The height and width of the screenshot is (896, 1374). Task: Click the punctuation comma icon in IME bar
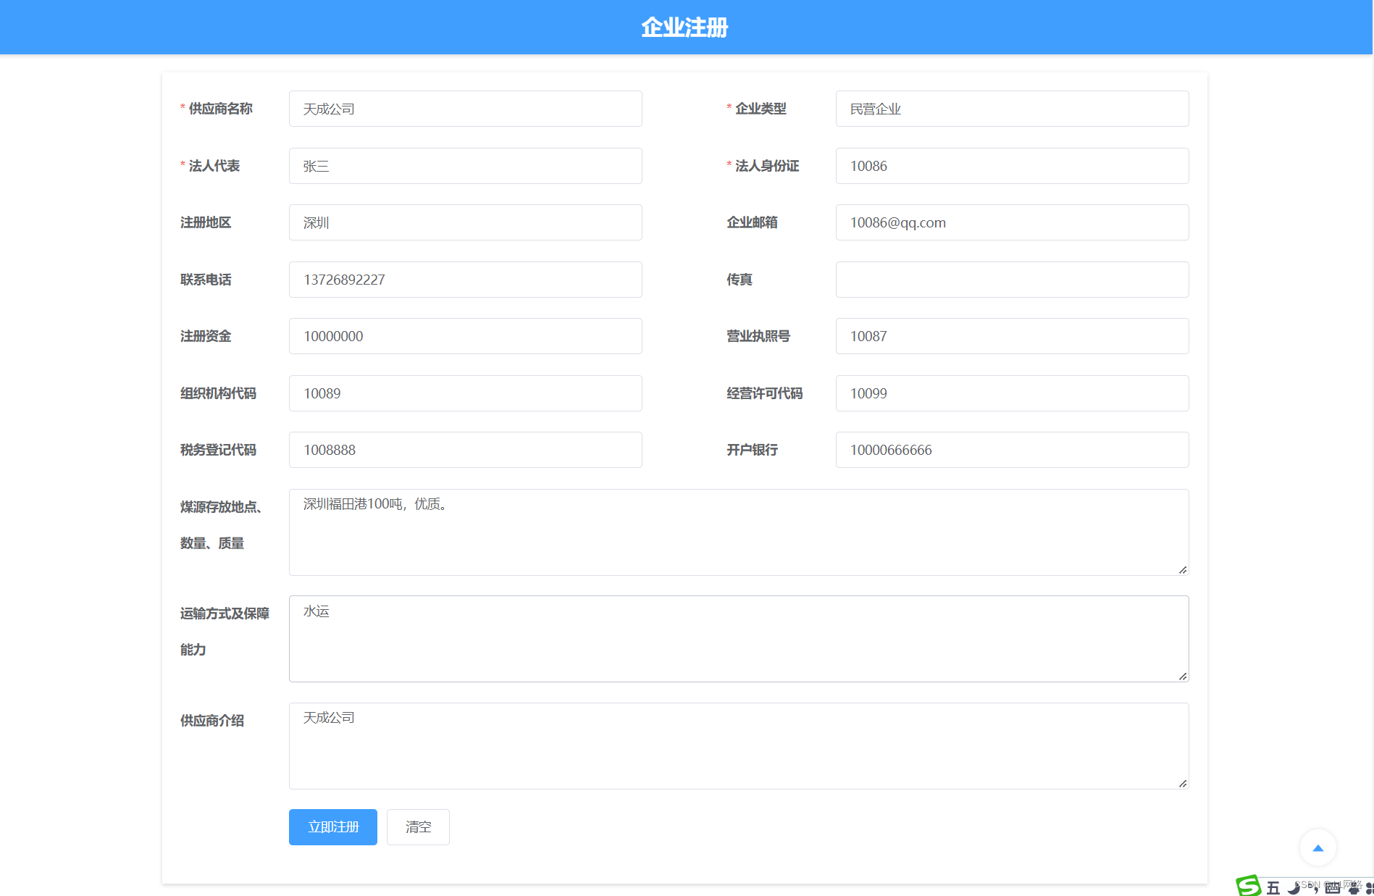(x=1315, y=889)
